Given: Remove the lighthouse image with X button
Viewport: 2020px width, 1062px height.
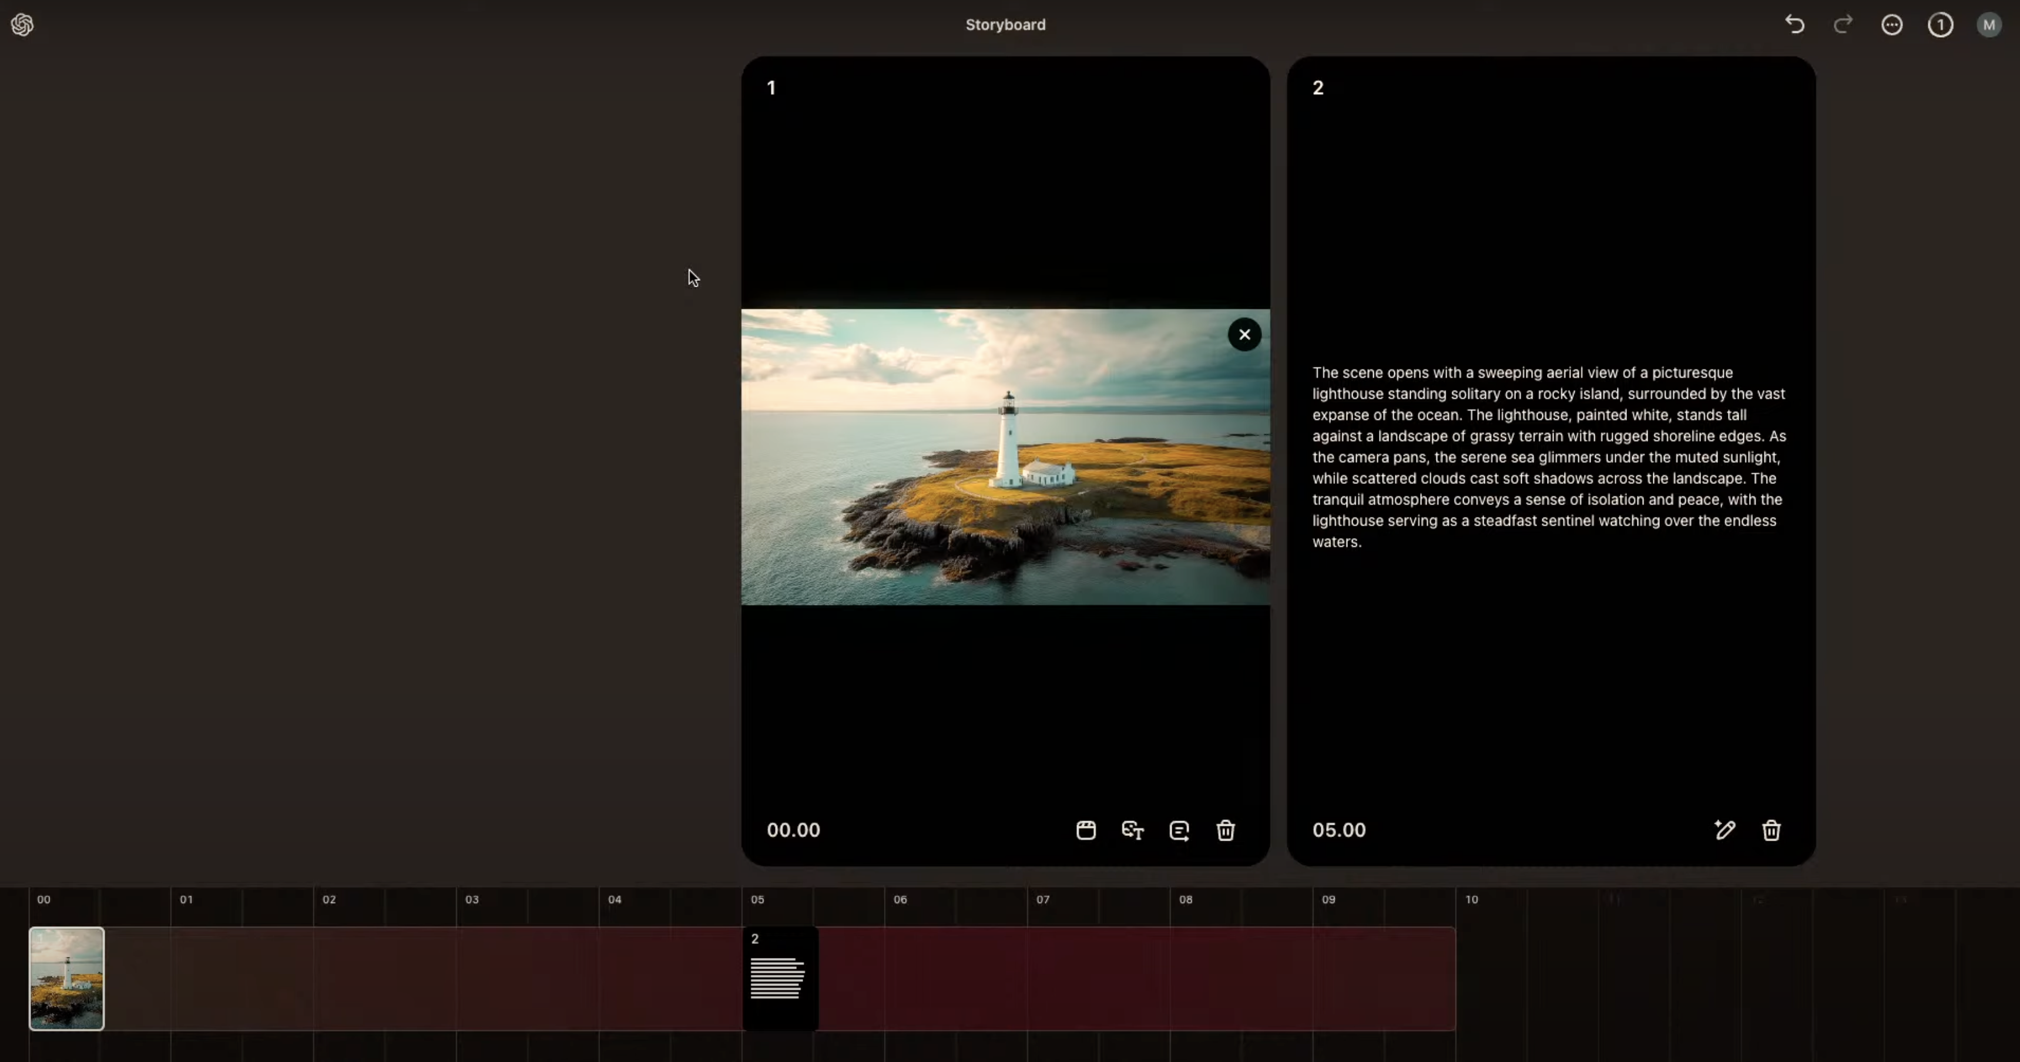Looking at the screenshot, I should pos(1244,335).
